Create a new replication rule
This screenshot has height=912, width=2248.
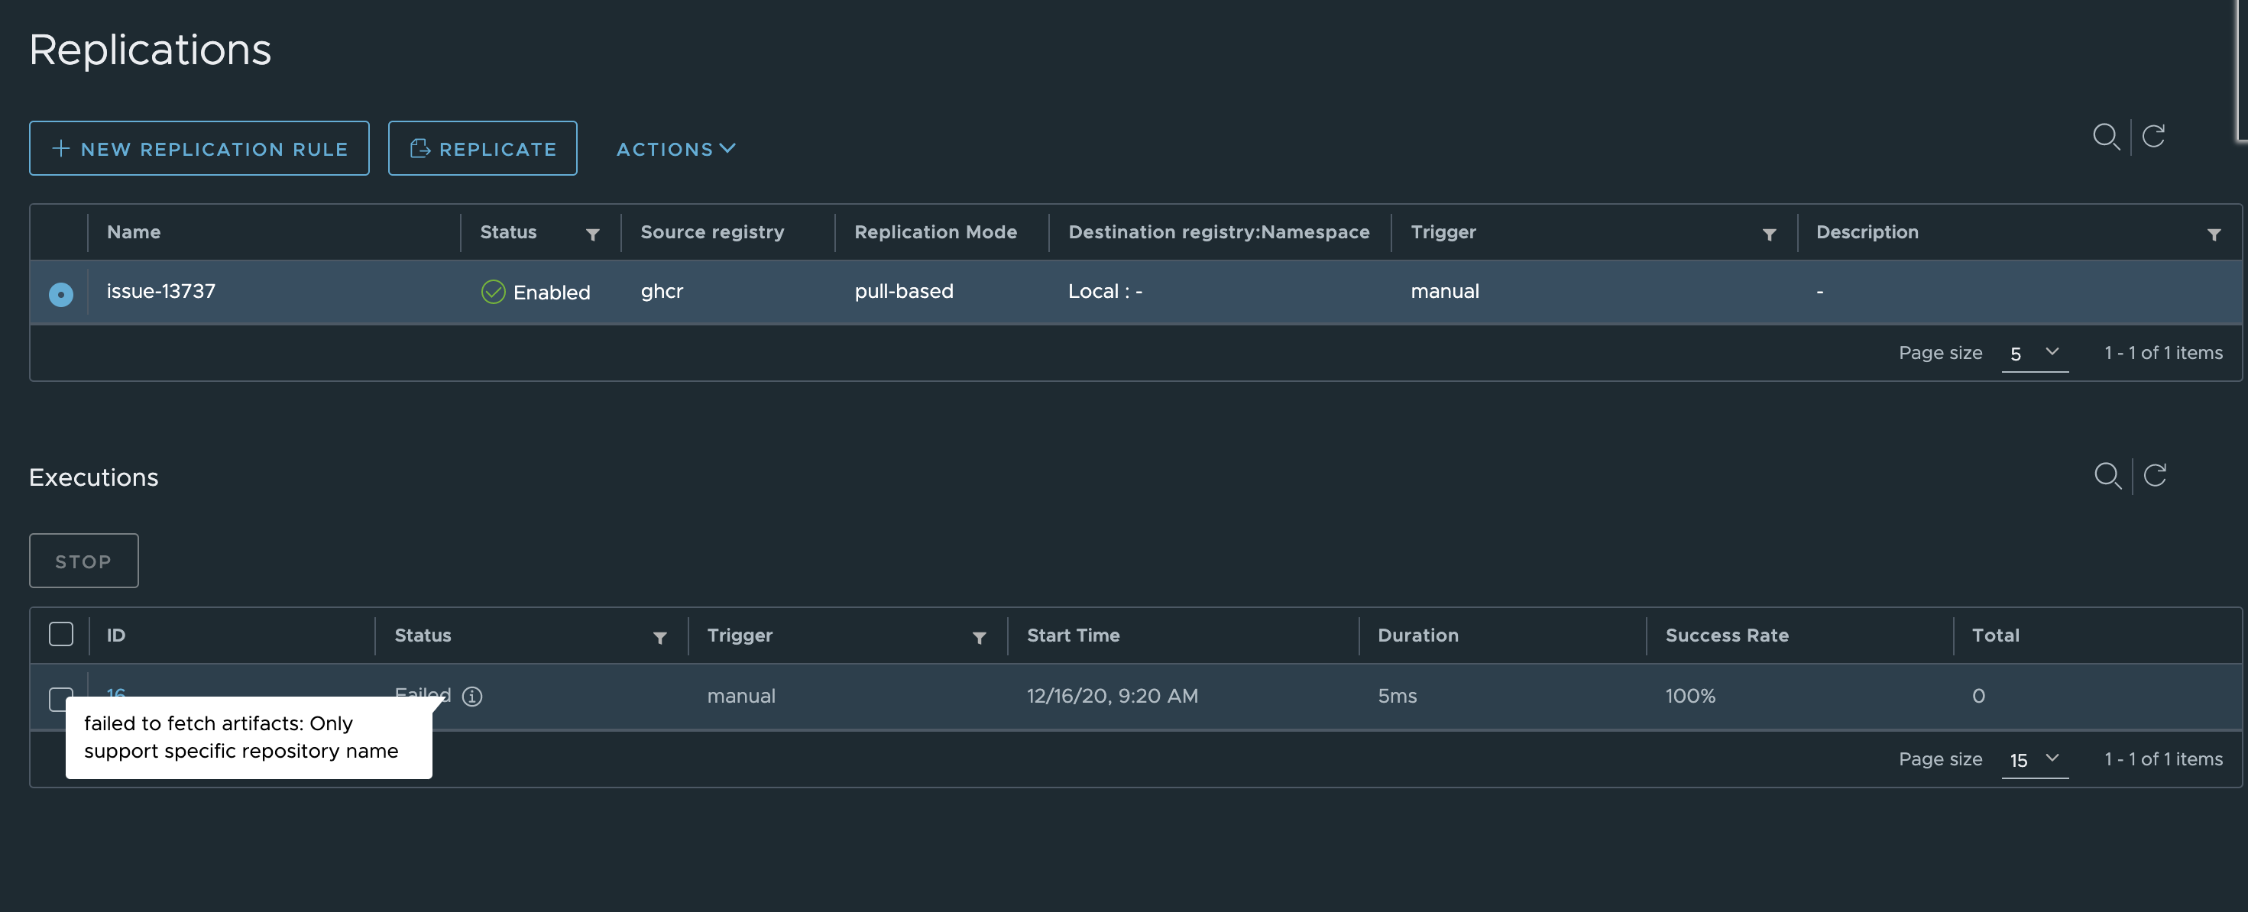(199, 147)
